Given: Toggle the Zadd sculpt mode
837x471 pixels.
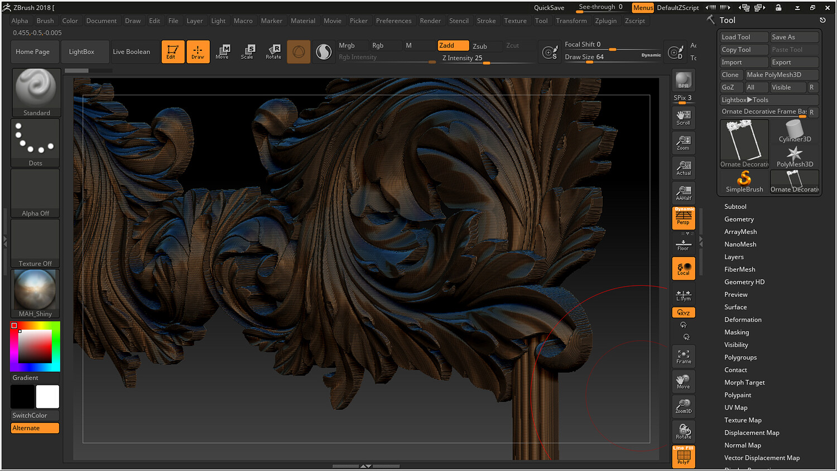Looking at the screenshot, I should pos(453,46).
